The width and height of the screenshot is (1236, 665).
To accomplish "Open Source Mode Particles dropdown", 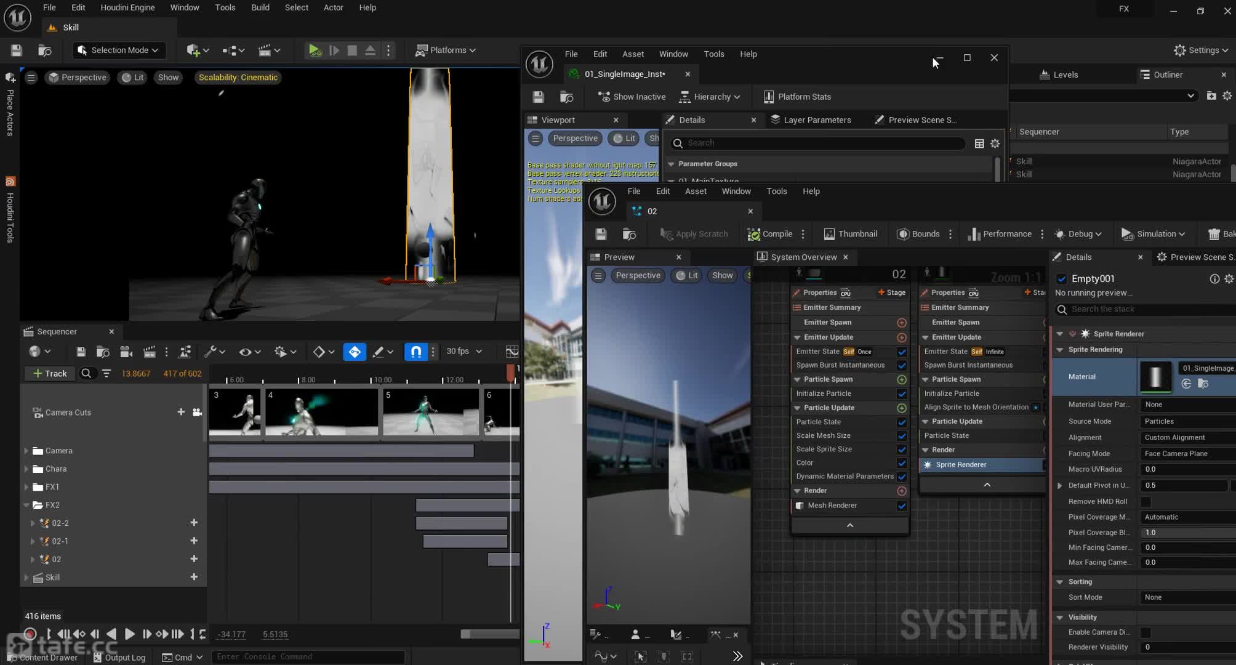I will (1187, 421).
